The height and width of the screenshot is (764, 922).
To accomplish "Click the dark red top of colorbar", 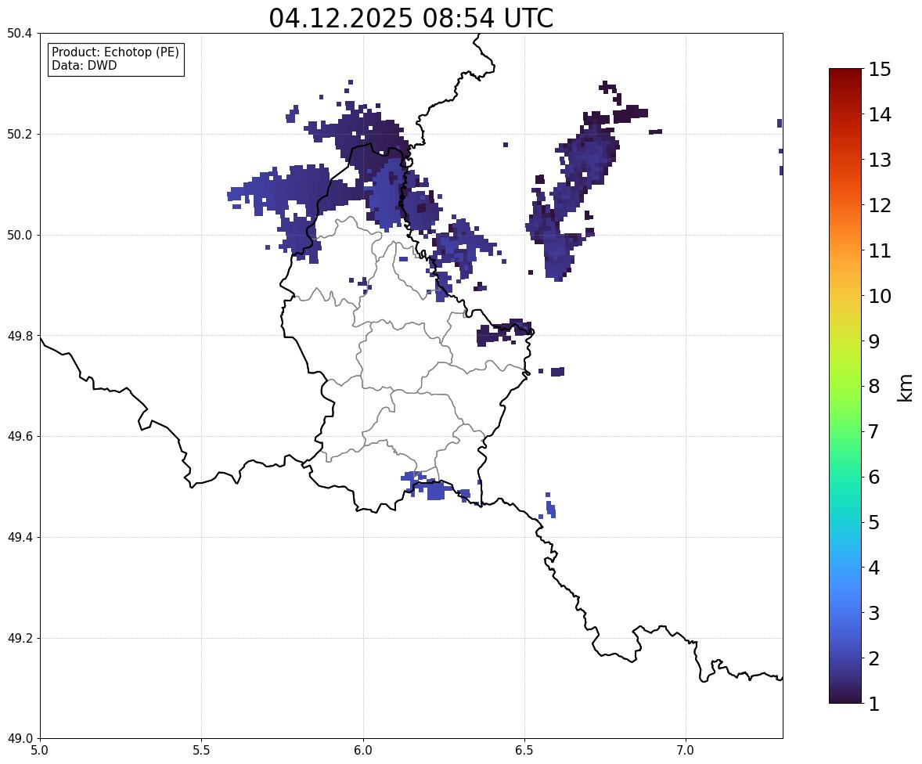I will [x=845, y=74].
